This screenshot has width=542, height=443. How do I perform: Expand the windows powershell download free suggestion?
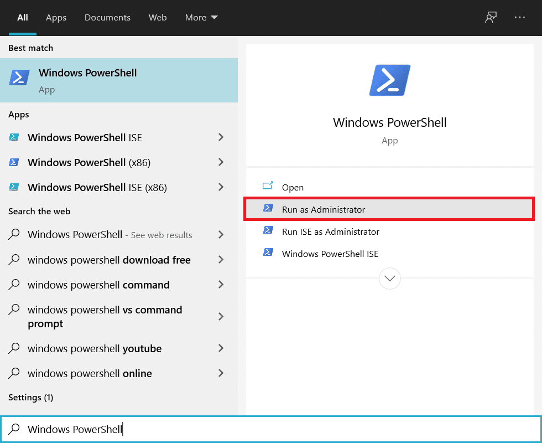coord(221,260)
